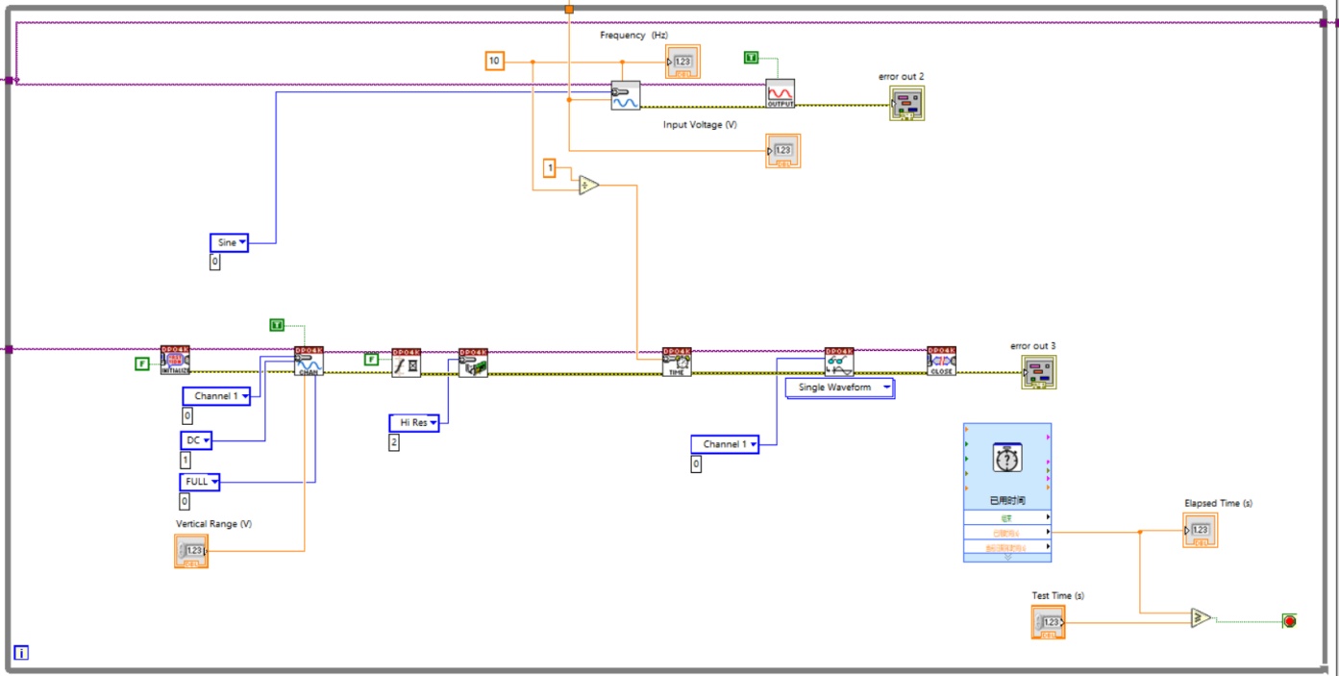Screen dimensions: 1339x676
Task: Click the DPO4K CLOSE VI node
Action: point(941,362)
